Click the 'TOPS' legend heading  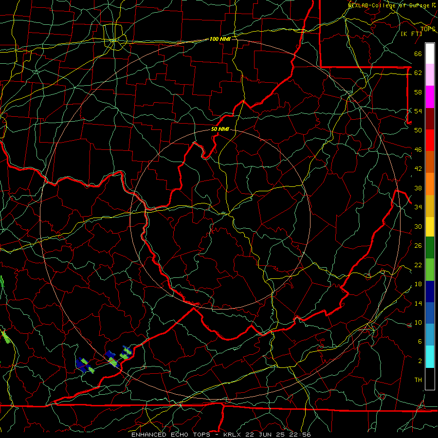click(428, 29)
